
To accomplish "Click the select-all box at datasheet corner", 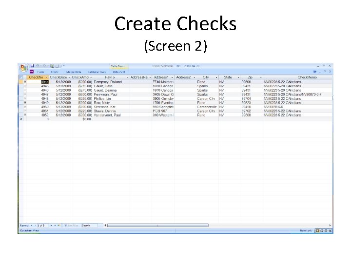I will click(21, 77).
